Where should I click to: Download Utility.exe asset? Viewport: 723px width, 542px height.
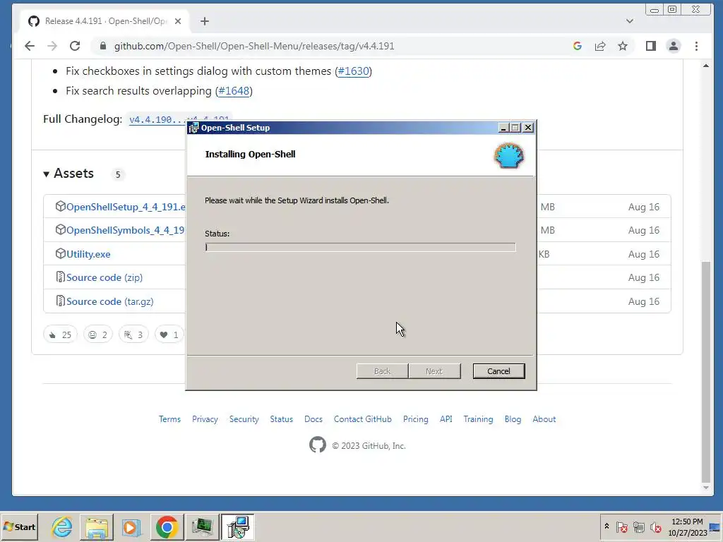[88, 254]
